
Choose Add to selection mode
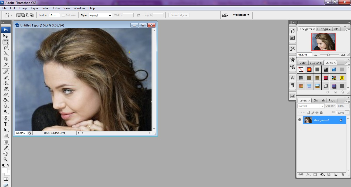[x=23, y=15]
